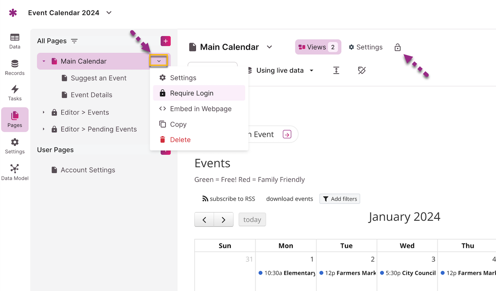Click the pink add page plus button
The width and height of the screenshot is (496, 291).
point(166,41)
